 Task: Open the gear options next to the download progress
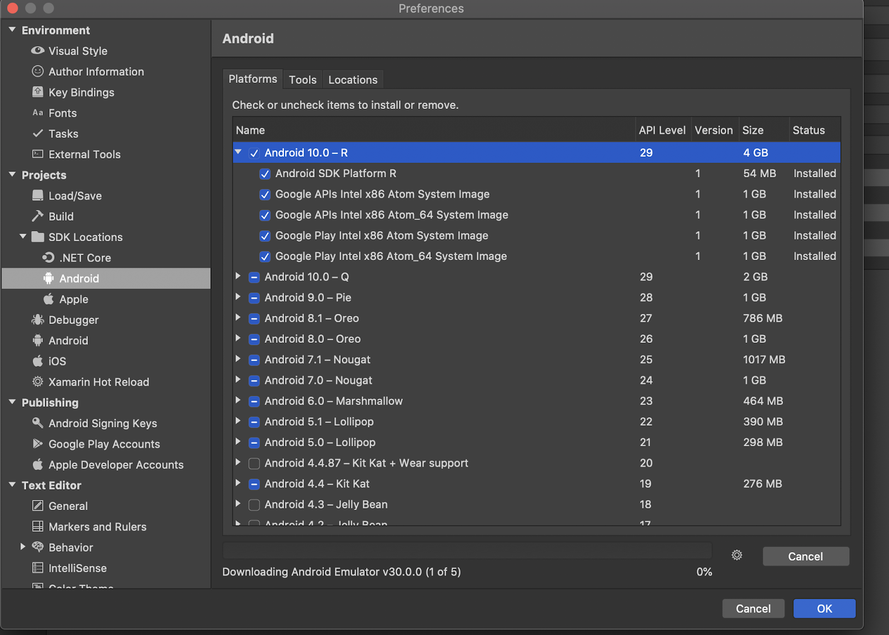point(737,555)
